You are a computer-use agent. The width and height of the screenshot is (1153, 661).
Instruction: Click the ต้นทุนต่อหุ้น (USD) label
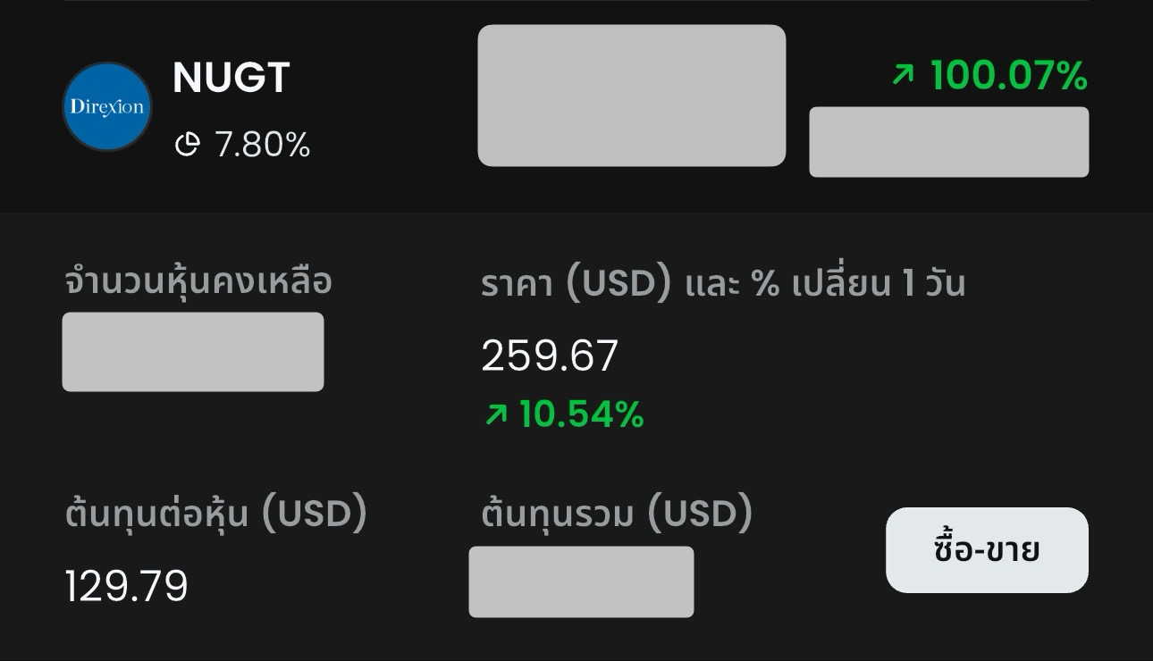coord(215,515)
